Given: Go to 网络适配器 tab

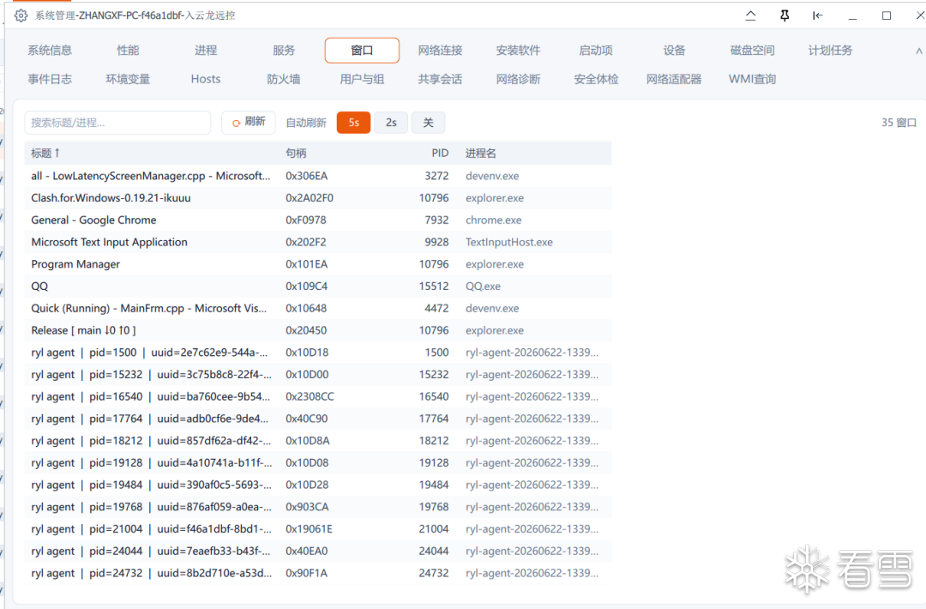Looking at the screenshot, I should click(x=674, y=79).
